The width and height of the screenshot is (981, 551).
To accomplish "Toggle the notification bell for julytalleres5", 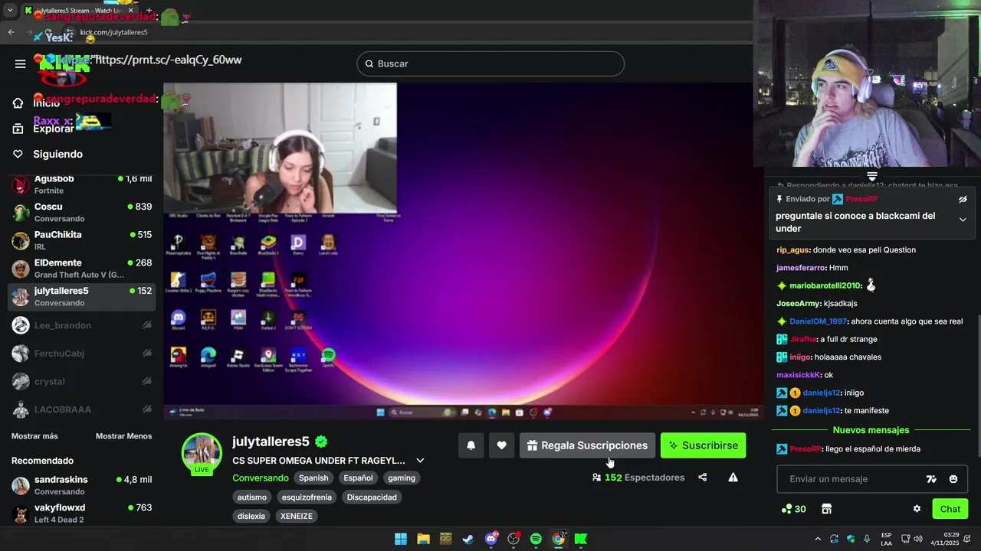I will tap(471, 445).
